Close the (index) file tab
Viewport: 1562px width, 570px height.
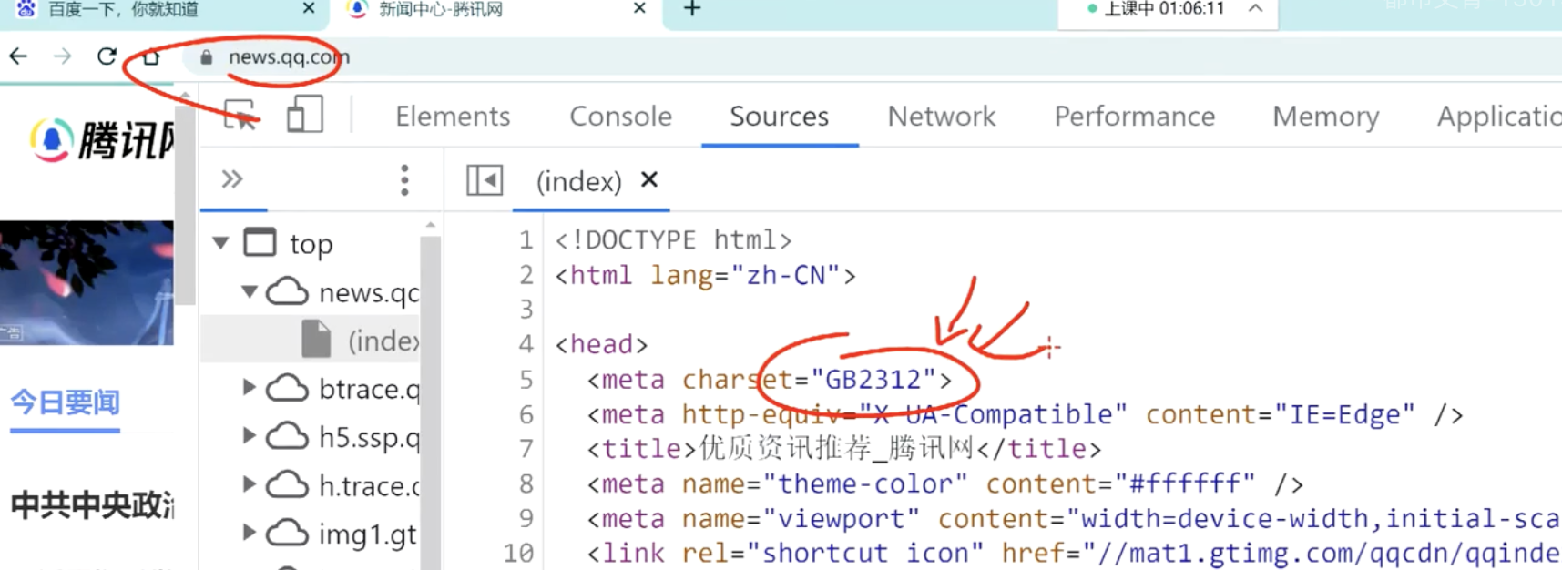(649, 179)
